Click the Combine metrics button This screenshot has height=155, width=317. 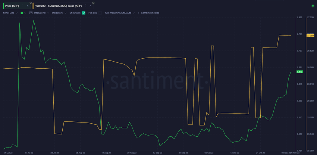148,13
